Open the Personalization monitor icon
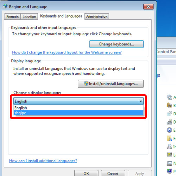 click(169, 171)
